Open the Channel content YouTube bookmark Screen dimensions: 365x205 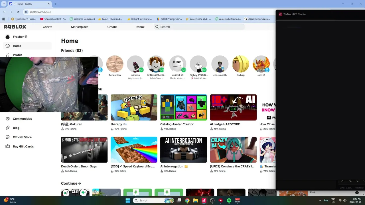click(53, 19)
